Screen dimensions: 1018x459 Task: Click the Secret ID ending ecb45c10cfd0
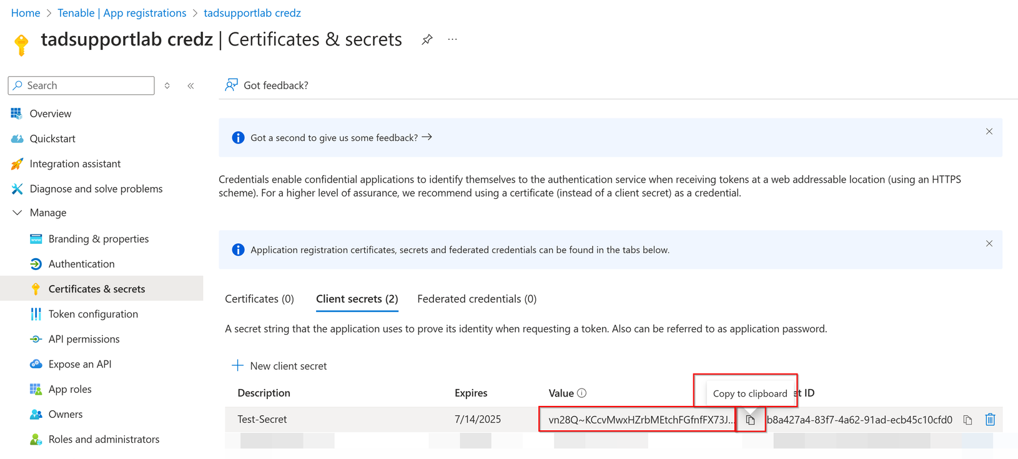[859, 420]
